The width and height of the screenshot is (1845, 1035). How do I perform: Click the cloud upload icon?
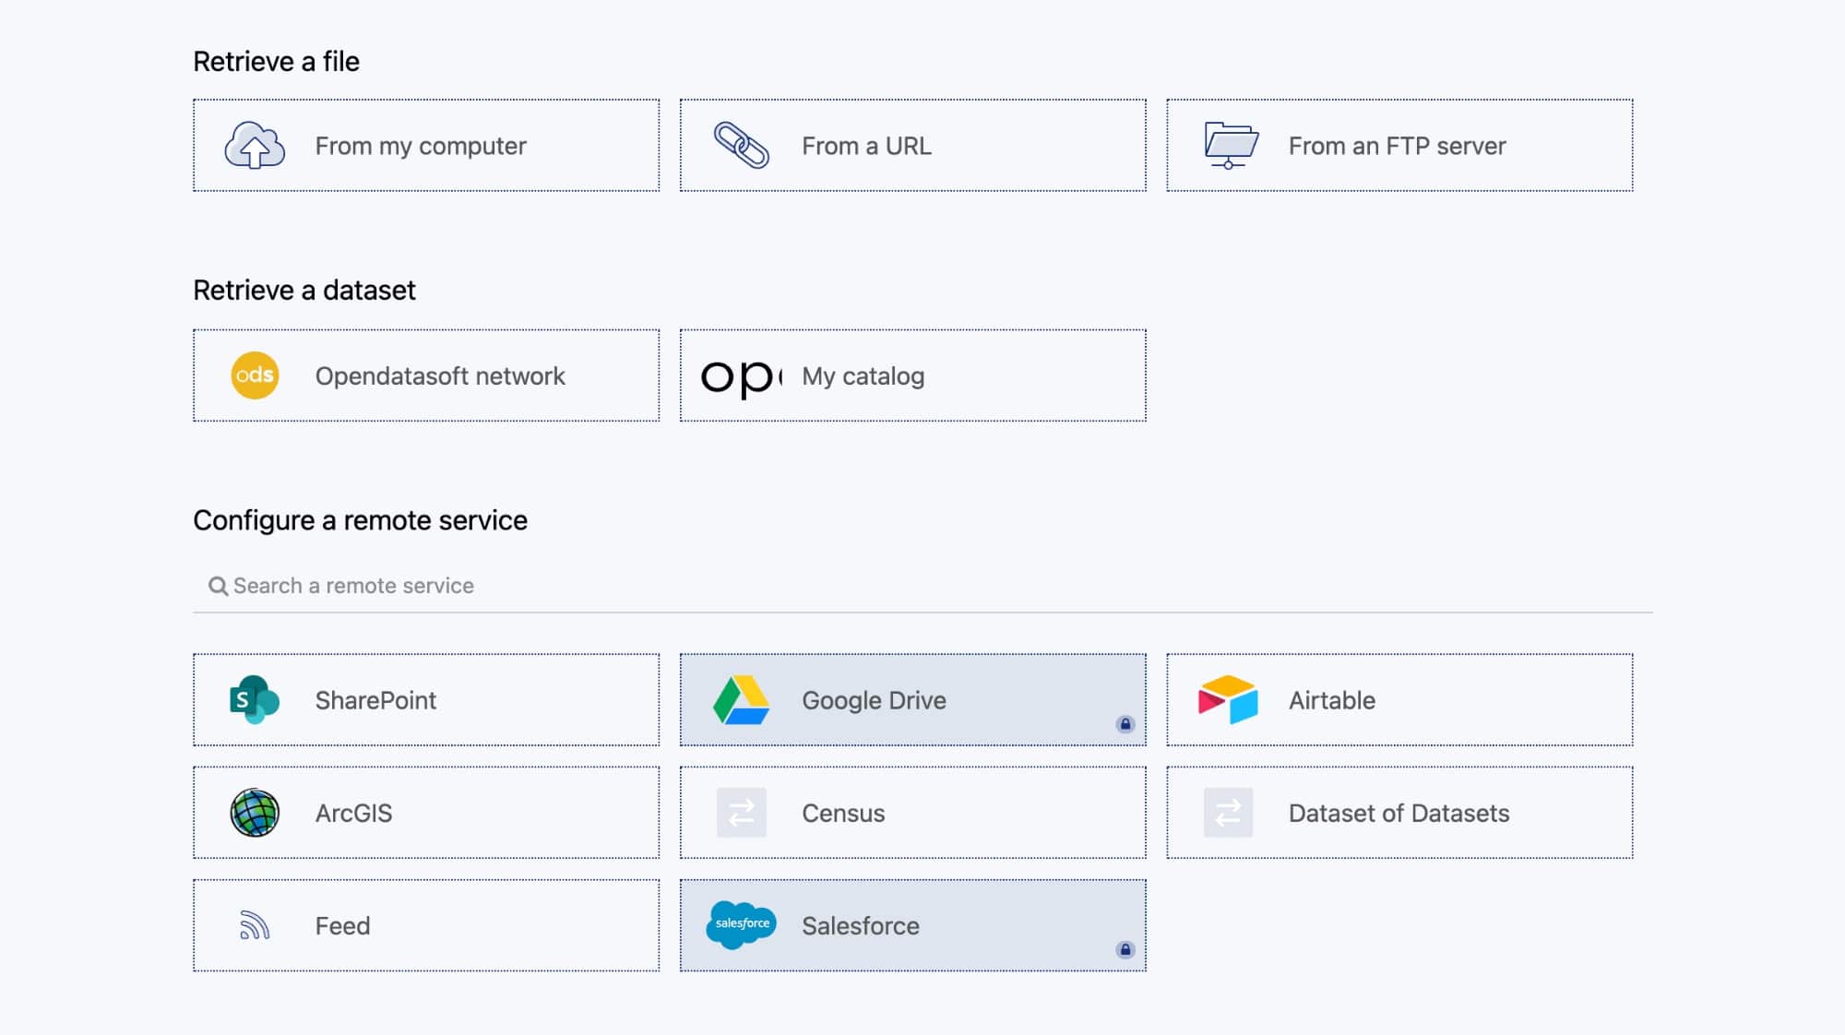pyautogui.click(x=255, y=146)
